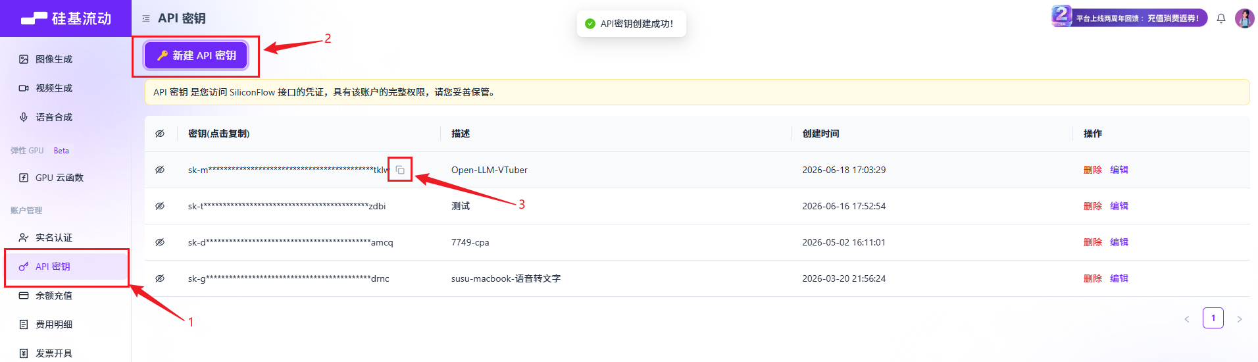The height and width of the screenshot is (362, 1258).
Task: Open the user avatar menu
Action: coord(1245,18)
